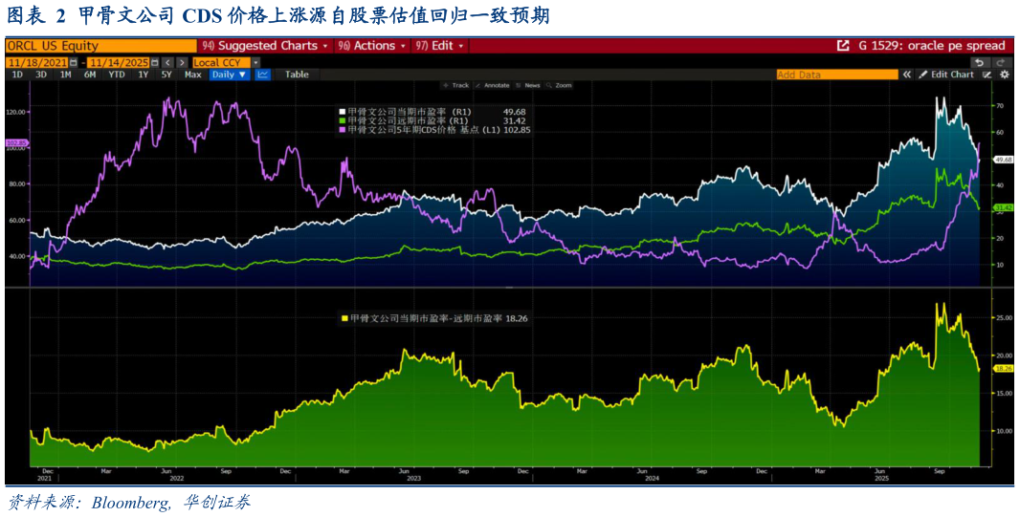The image size is (1020, 517).
Task: Select the 6M range tab
Action: [x=90, y=74]
